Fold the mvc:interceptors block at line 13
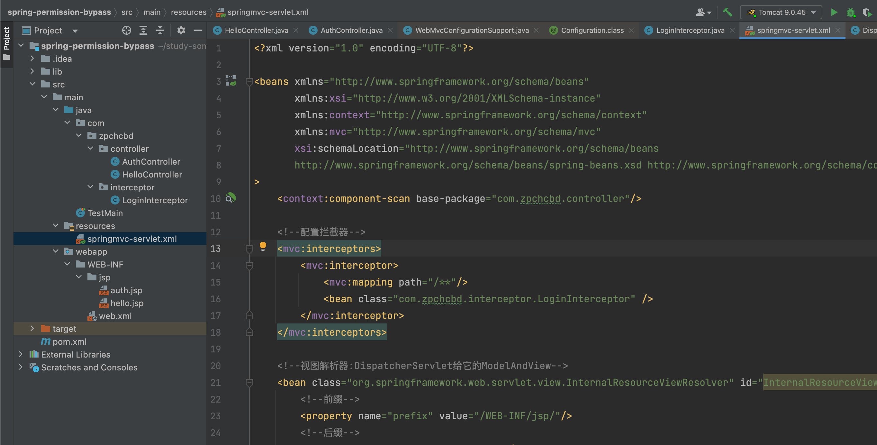The image size is (877, 445). (x=249, y=249)
